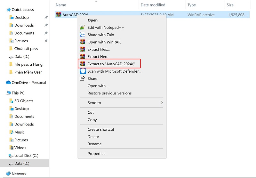This screenshot has height=178, width=256.
Task: Click the 1,925,808 size value
Action: [x=238, y=15]
